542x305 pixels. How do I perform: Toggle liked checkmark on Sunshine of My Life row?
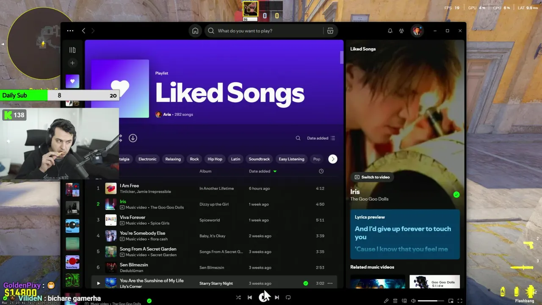pos(306,283)
